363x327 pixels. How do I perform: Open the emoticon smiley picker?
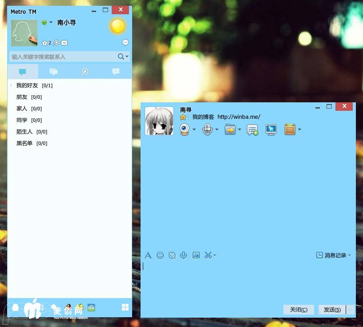pyautogui.click(x=160, y=255)
